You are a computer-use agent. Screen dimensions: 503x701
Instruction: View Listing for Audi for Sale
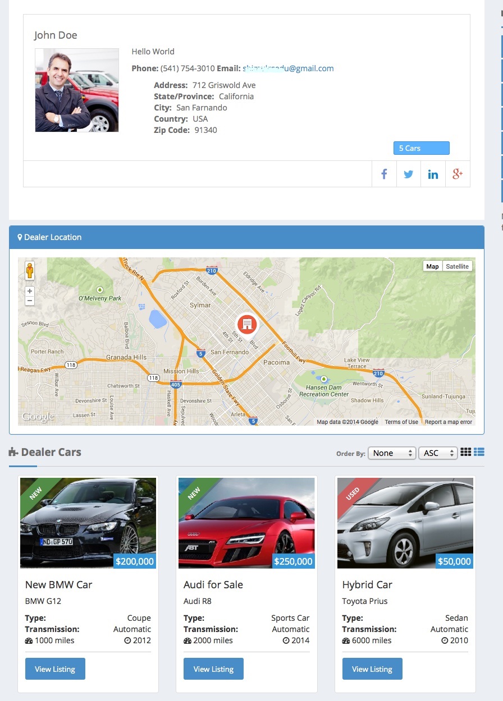pos(213,669)
